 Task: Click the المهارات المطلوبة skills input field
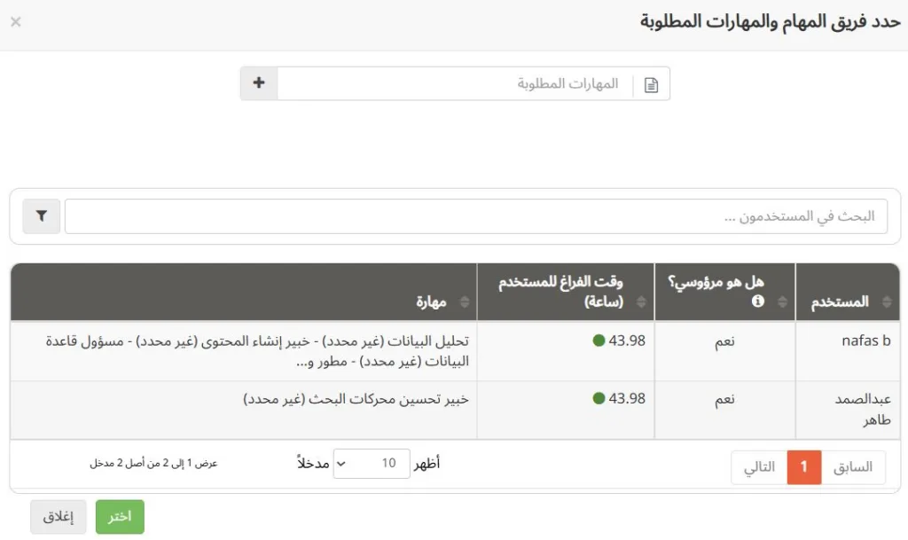(x=457, y=84)
